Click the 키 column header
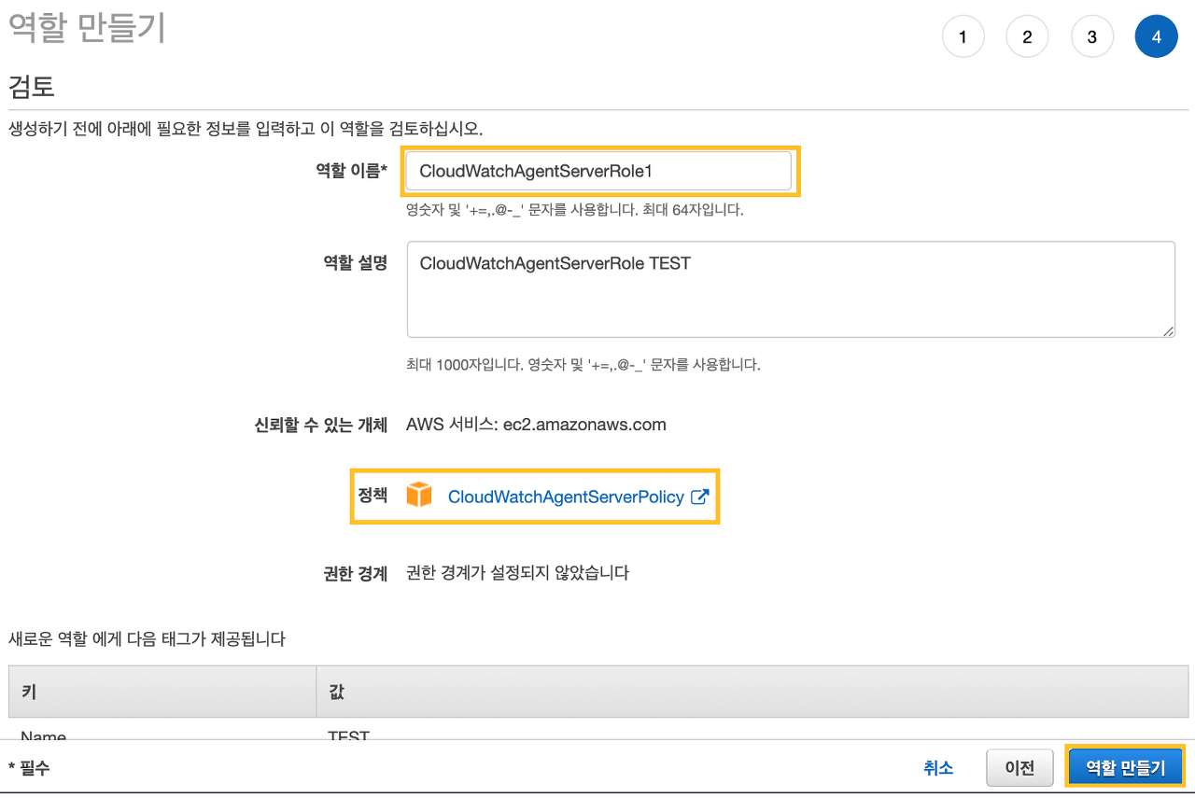The image size is (1195, 798). tap(162, 692)
